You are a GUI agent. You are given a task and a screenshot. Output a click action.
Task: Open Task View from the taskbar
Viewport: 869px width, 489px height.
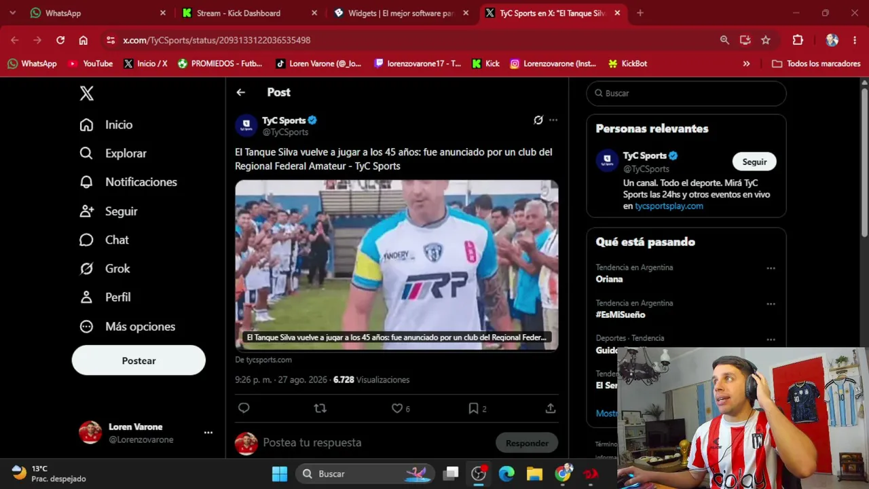[451, 474]
